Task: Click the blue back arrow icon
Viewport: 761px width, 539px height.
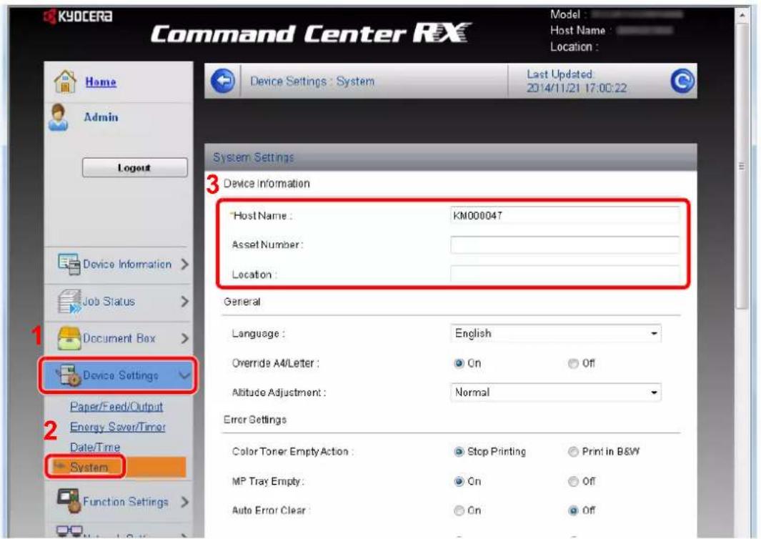Action: [223, 81]
